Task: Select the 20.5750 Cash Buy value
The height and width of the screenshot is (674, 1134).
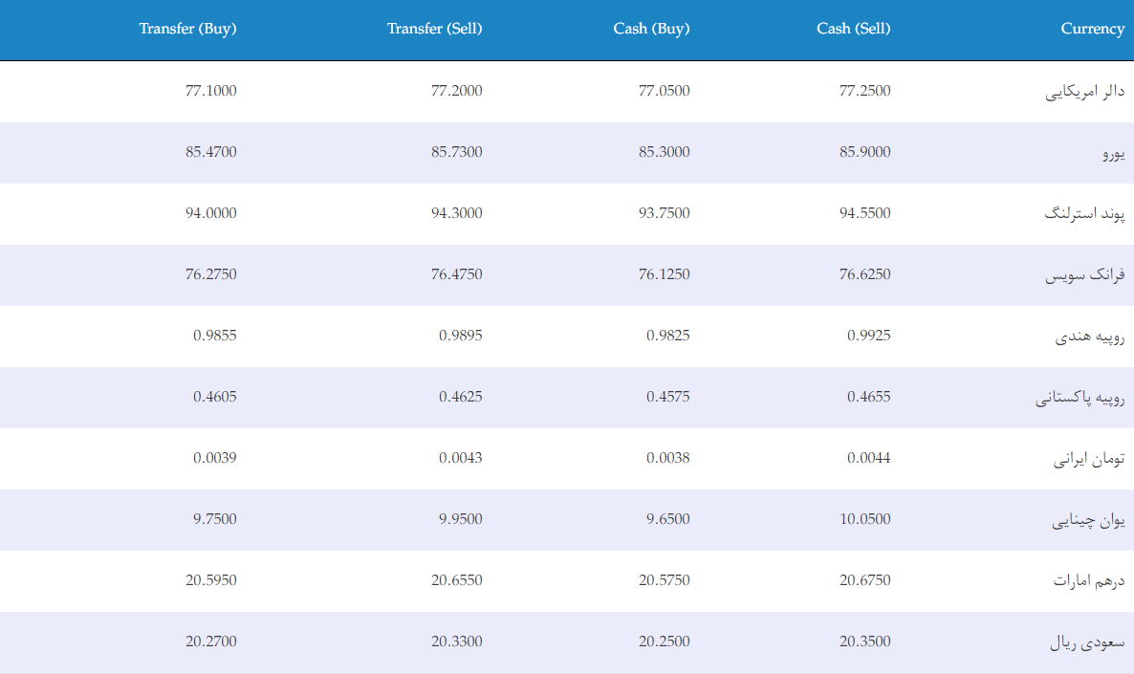Action: [664, 580]
